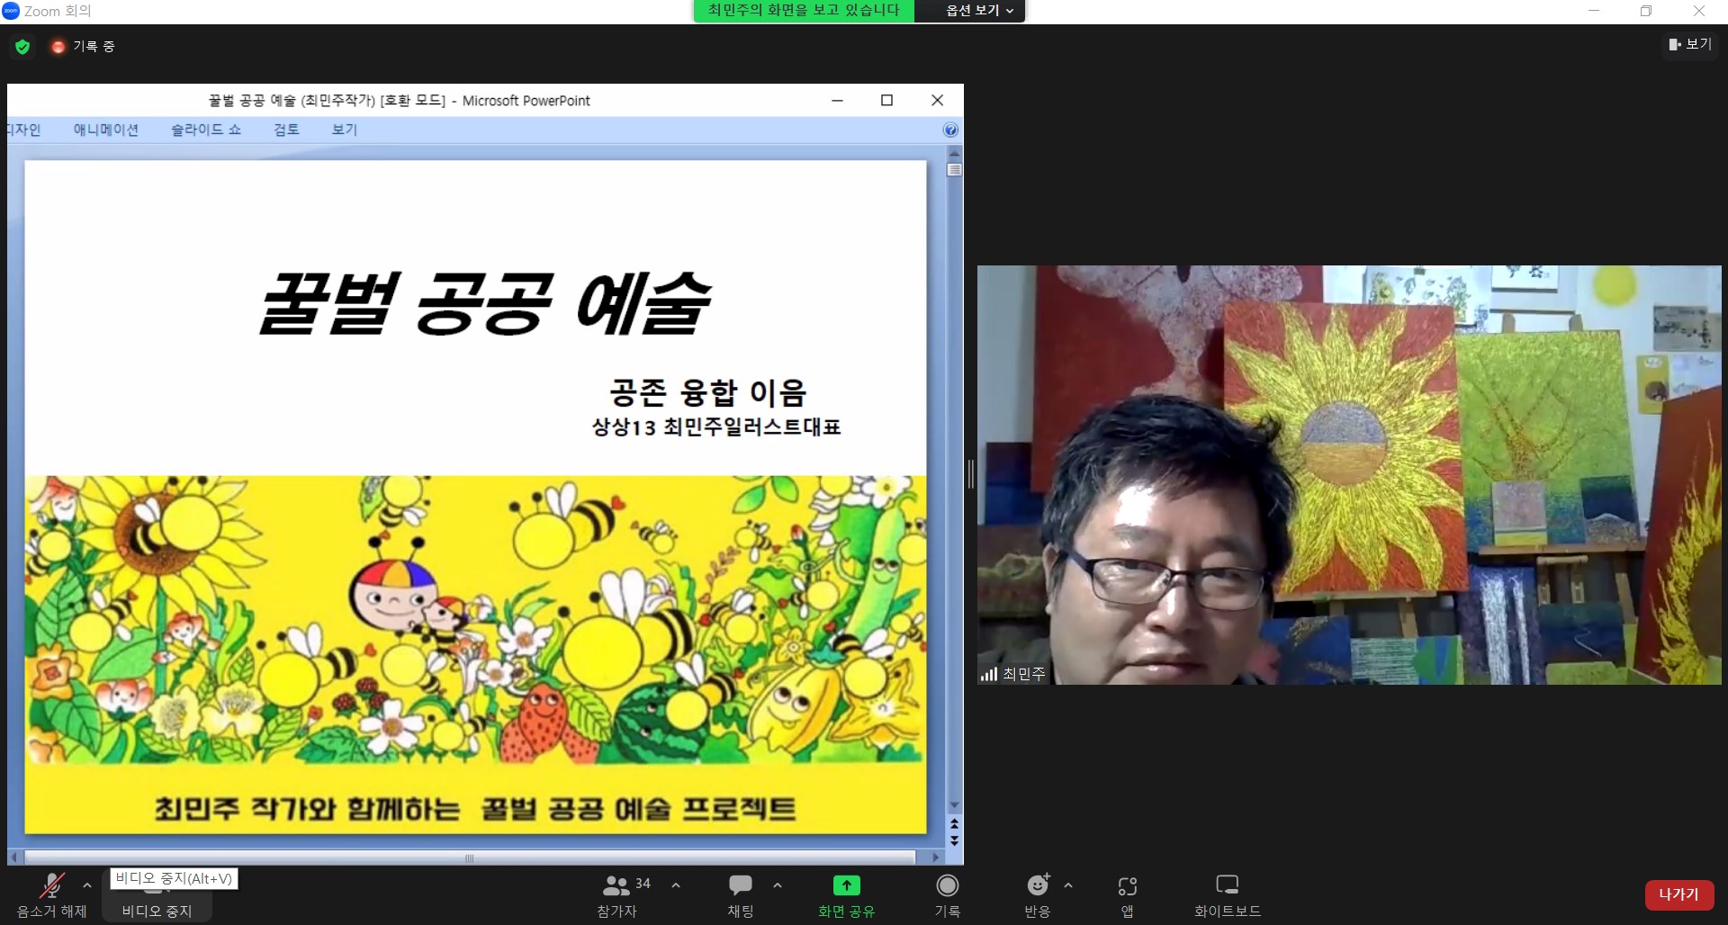1728x925 pixels.
Task: Click the vertical scrollbar down arrow
Action: click(955, 805)
